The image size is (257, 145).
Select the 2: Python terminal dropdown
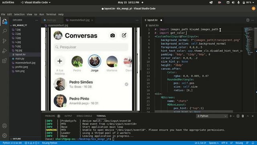coord(212,116)
